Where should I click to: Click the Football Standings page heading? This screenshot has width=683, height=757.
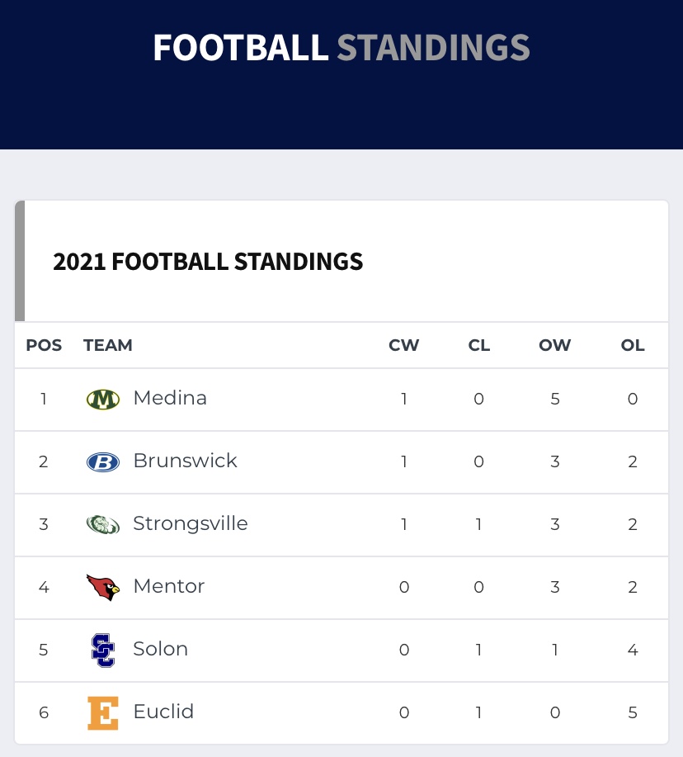coord(341,48)
